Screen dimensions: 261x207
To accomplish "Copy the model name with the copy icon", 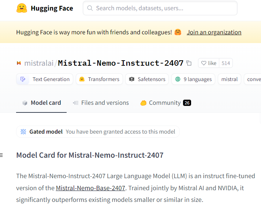I will click(189, 63).
